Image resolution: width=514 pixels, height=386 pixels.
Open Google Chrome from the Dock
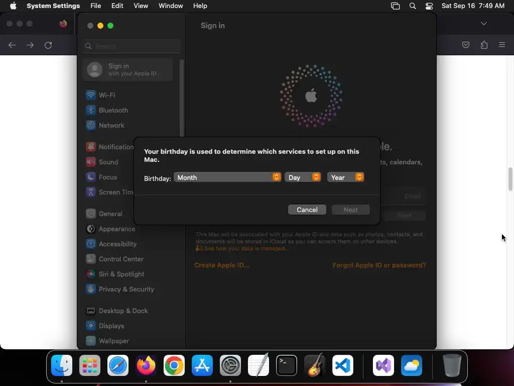174,365
